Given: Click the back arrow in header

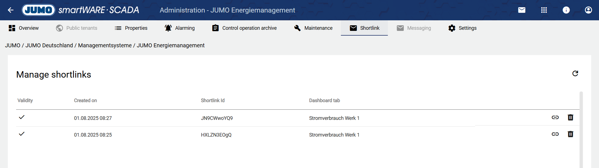Looking at the screenshot, I should click(11, 10).
